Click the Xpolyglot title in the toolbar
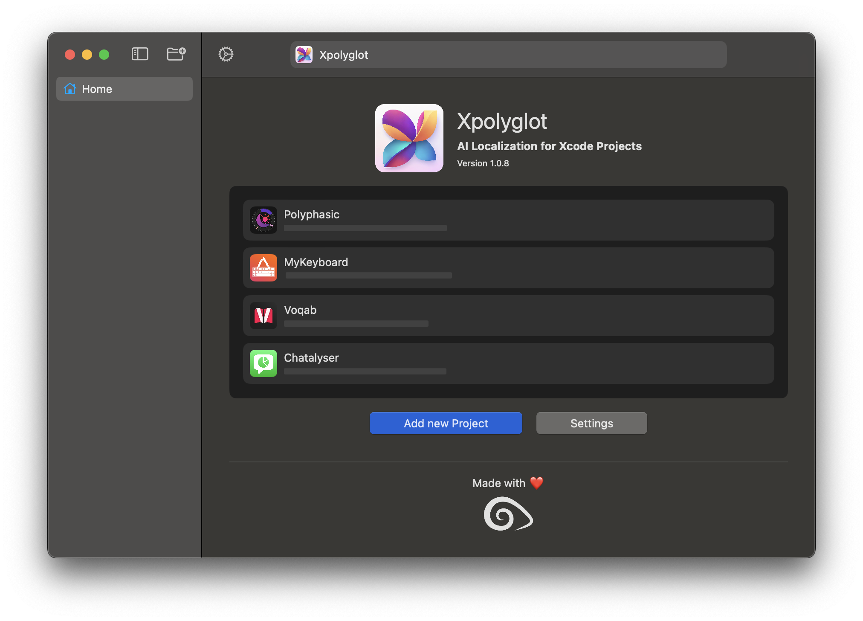Screen dimensions: 863x621 click(344, 55)
